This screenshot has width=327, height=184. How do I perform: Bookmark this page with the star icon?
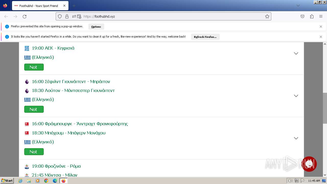[267, 16]
